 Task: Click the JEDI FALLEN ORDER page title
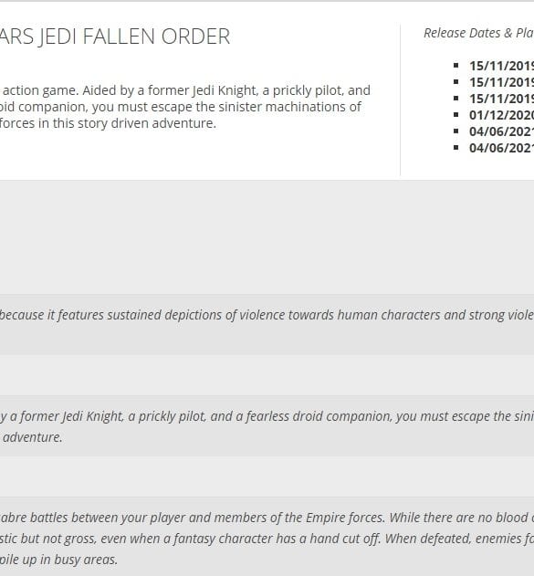point(115,37)
